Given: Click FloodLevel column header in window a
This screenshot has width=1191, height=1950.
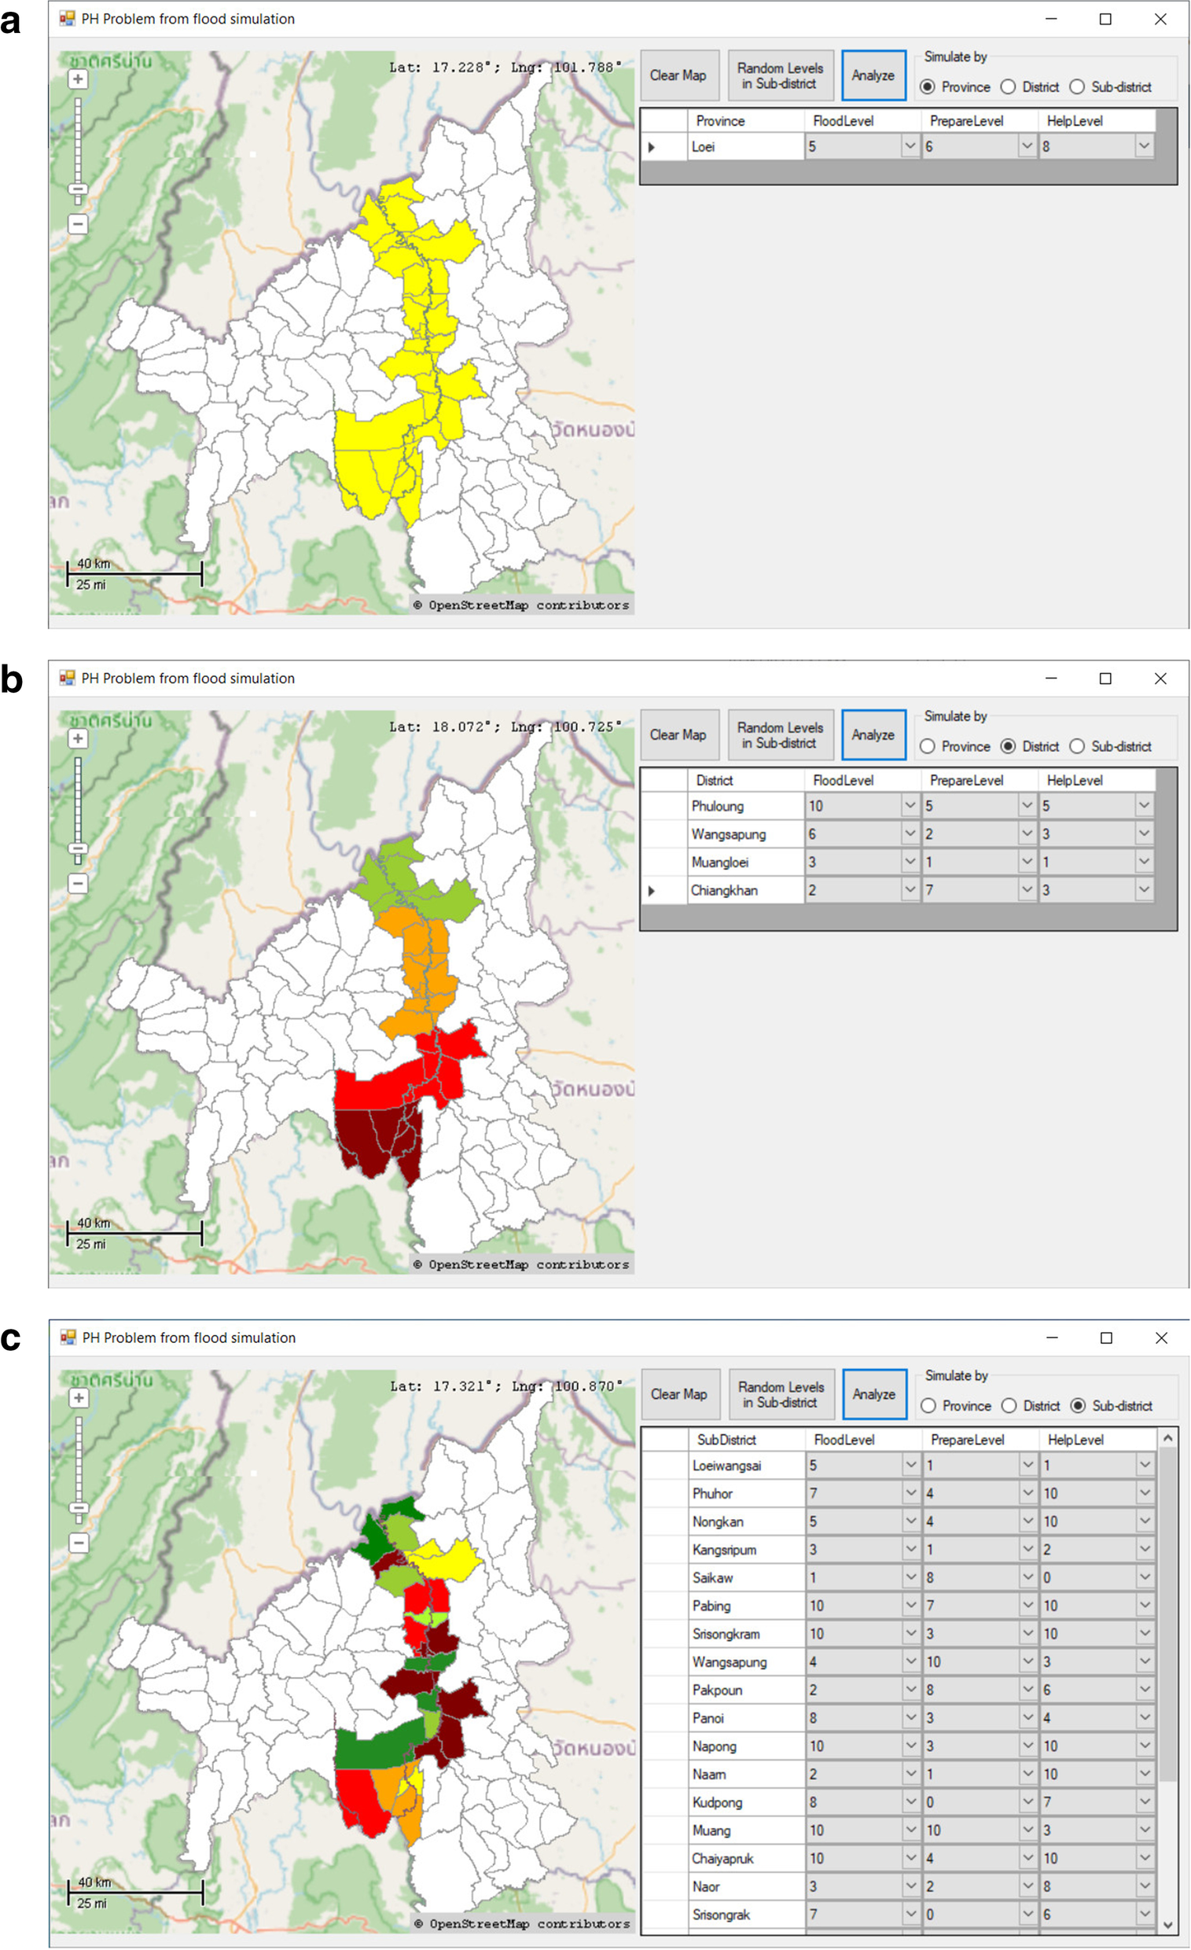Looking at the screenshot, I should [x=862, y=120].
